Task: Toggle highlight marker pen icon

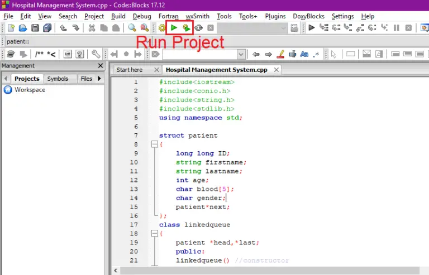Action: point(280,54)
